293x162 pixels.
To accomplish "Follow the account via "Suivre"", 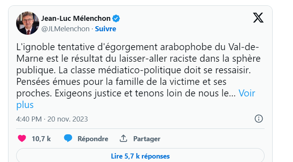I will (105, 29).
